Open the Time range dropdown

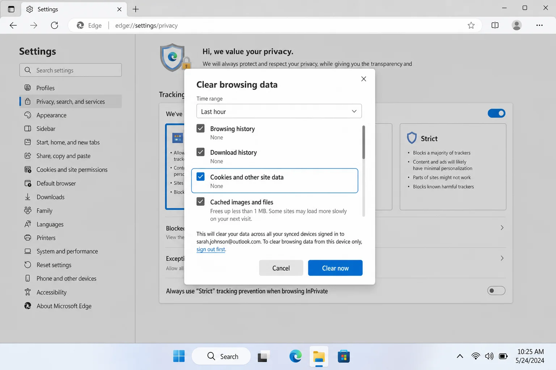coord(279,111)
